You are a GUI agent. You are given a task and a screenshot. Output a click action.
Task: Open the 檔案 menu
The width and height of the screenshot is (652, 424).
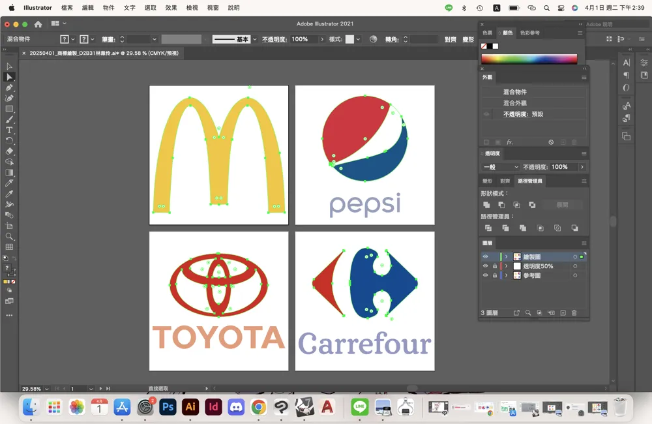pos(67,7)
